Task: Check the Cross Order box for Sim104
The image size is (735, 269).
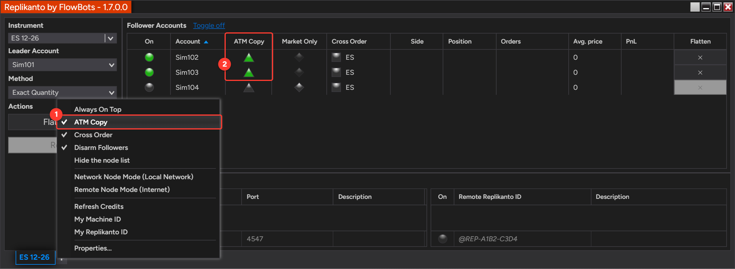Action: click(336, 87)
